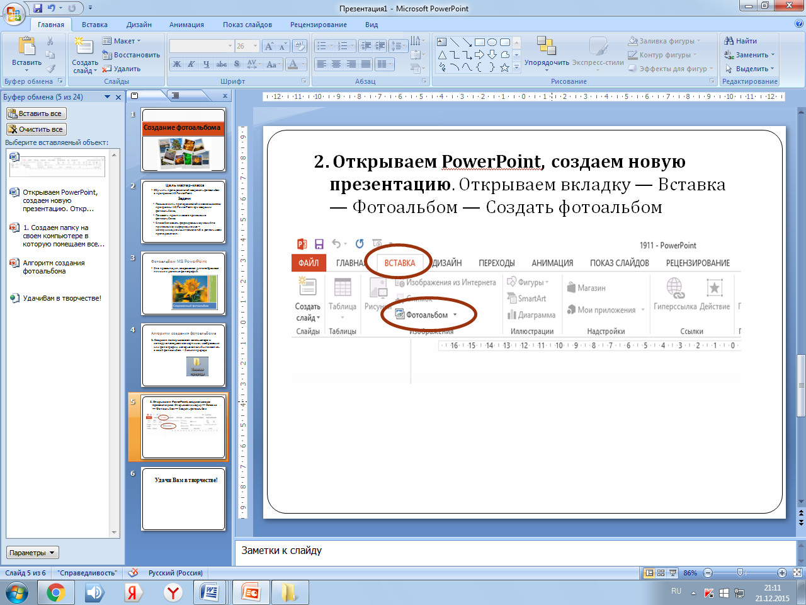
Task: Select the Format Painter brush icon
Action: point(50,69)
